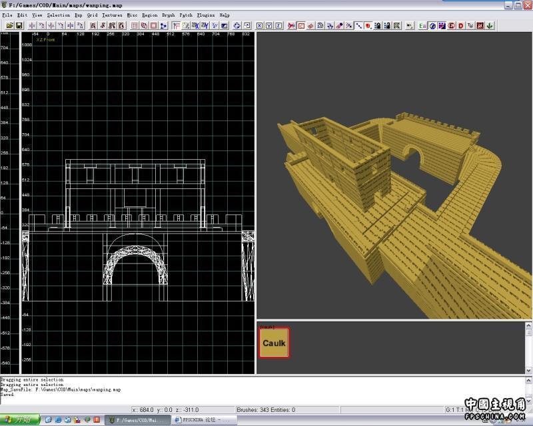
Task: Click the Select Inside toolbar icon
Action: [121, 25]
